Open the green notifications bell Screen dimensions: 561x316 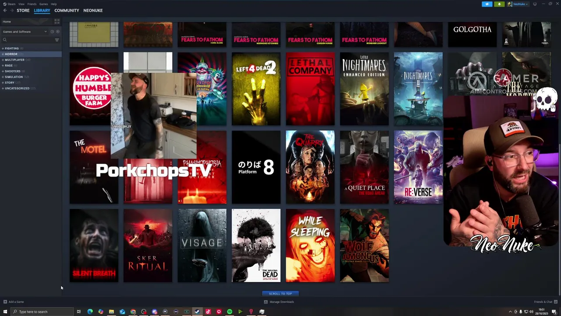(499, 4)
